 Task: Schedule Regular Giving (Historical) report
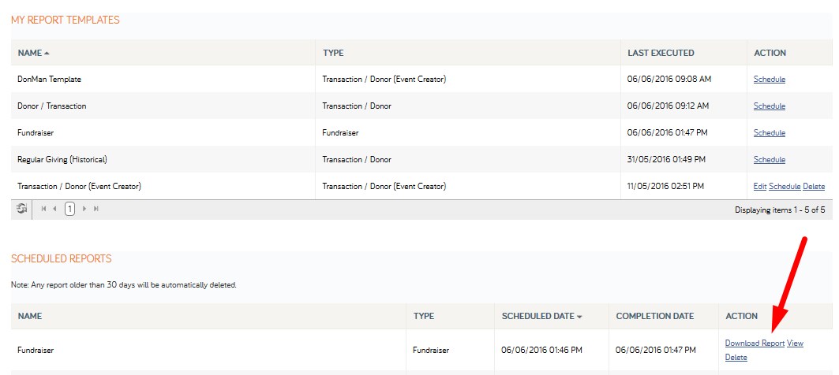tap(770, 160)
